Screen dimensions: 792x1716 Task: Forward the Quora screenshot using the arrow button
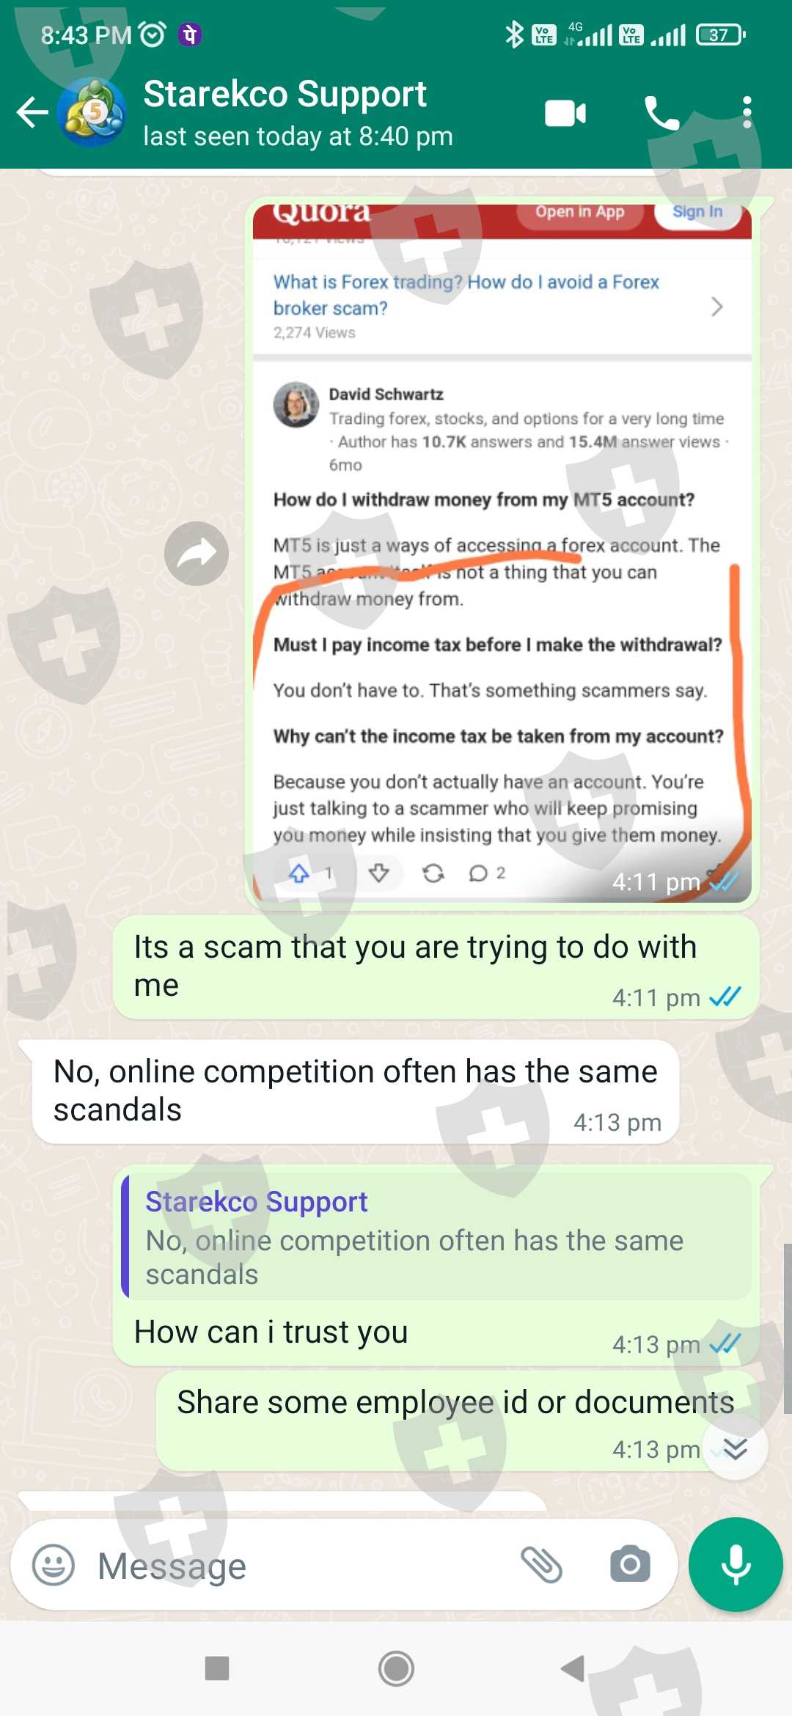tap(197, 554)
